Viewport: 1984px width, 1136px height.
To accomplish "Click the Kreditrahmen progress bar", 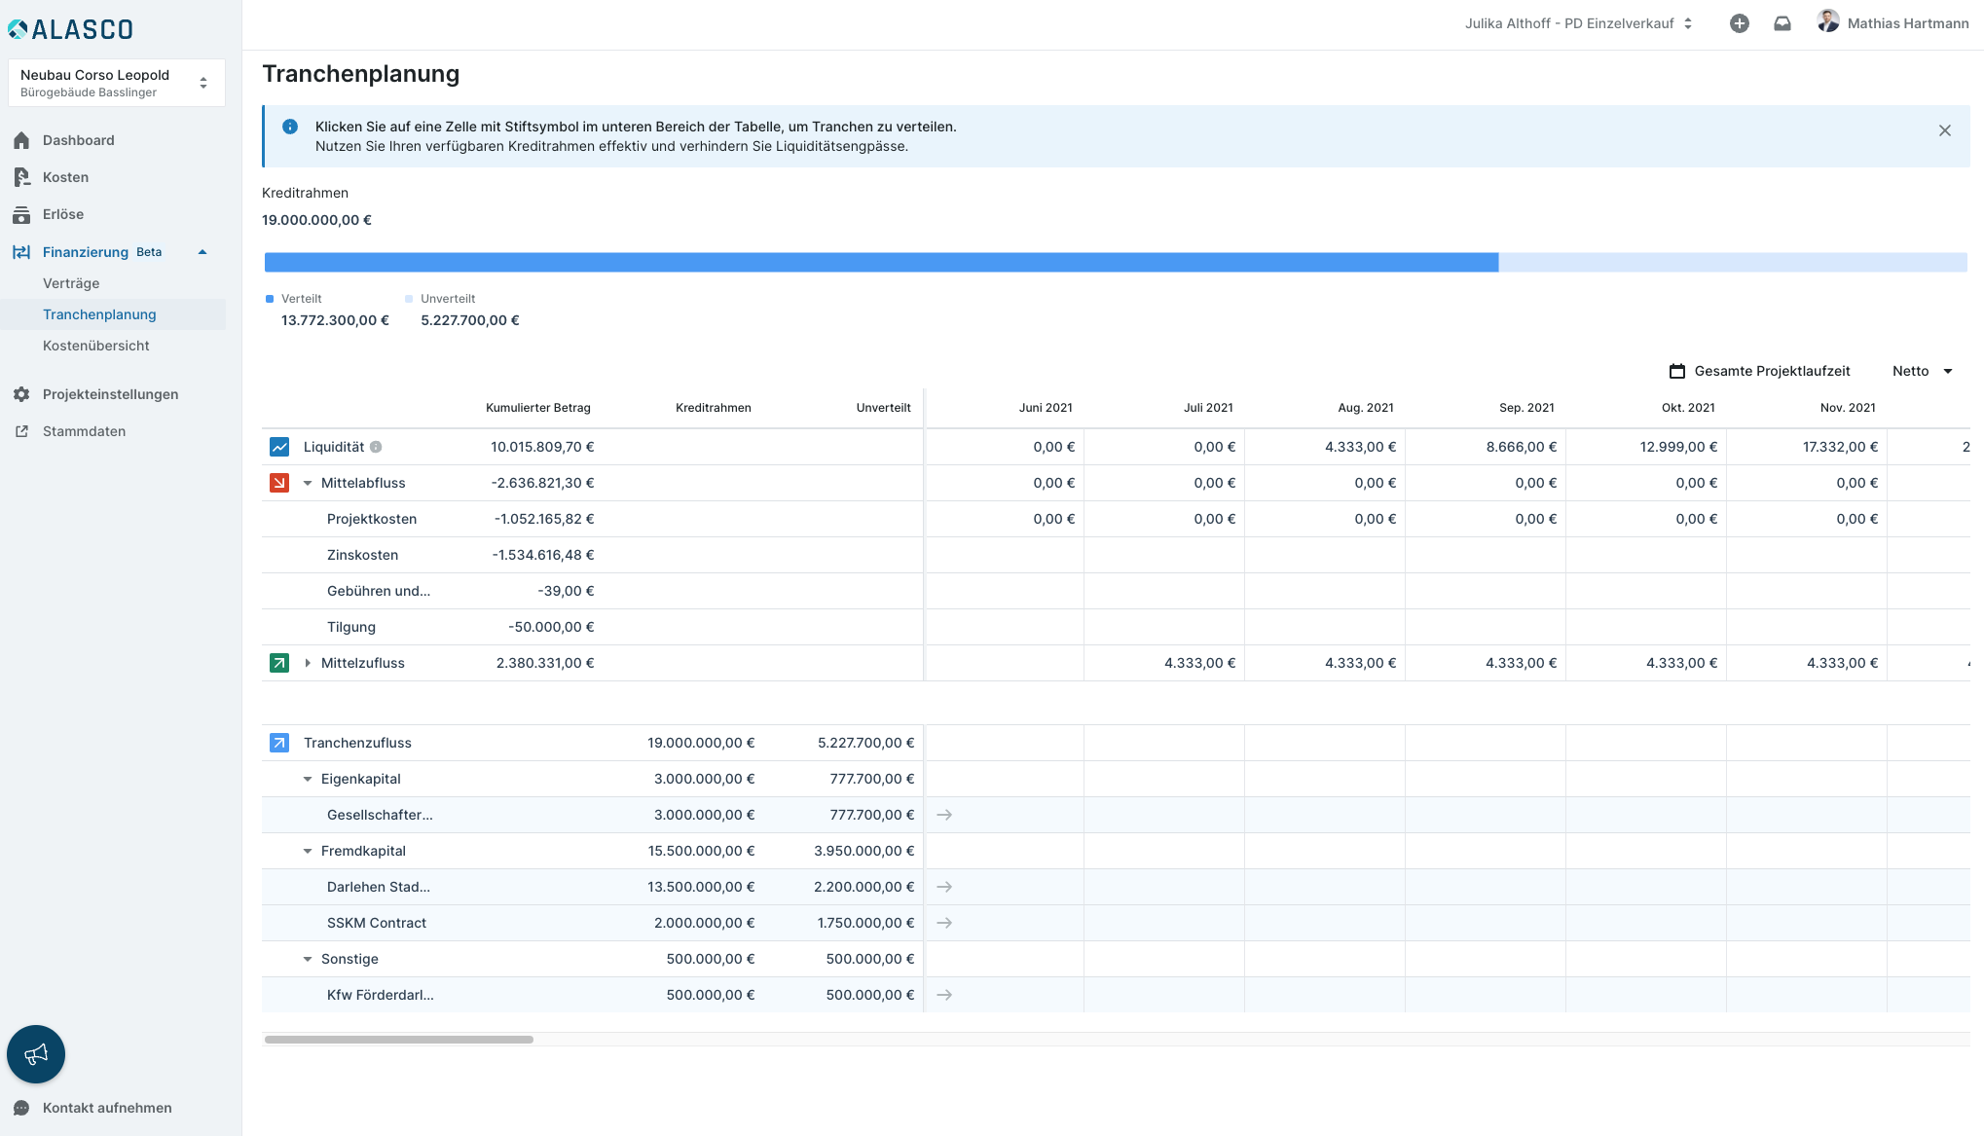I will click(1115, 262).
